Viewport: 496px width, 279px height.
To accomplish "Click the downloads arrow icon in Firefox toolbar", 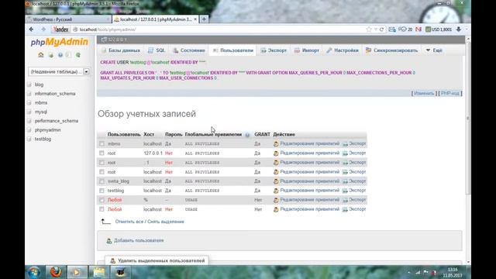I will pos(459,29).
